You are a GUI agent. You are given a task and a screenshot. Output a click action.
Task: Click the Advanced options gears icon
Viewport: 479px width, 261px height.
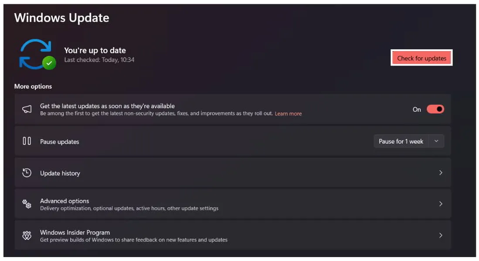[x=27, y=204]
